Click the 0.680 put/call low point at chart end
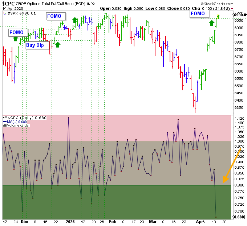This screenshot has width=247, height=226. (216, 217)
